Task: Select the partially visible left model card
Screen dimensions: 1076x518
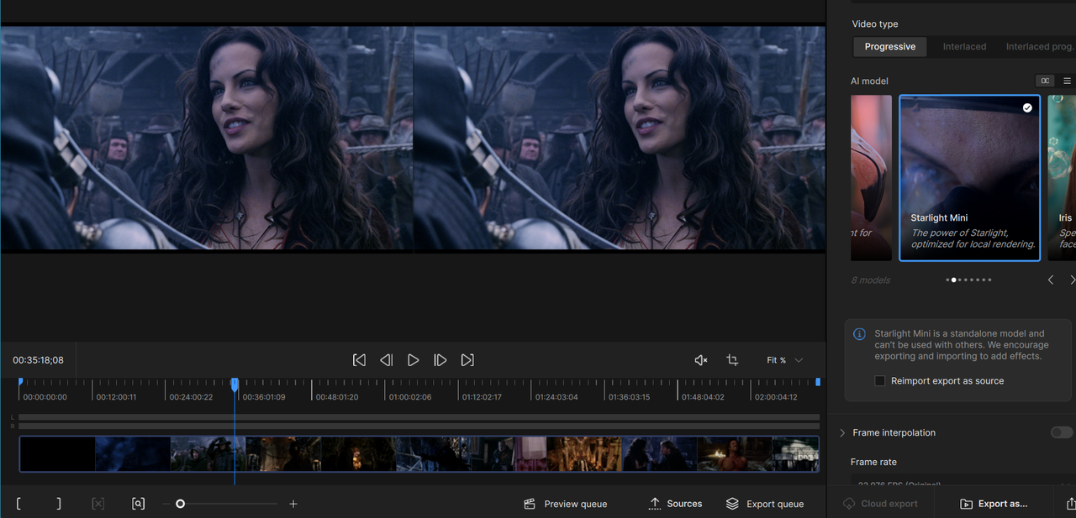Action: coord(871,177)
